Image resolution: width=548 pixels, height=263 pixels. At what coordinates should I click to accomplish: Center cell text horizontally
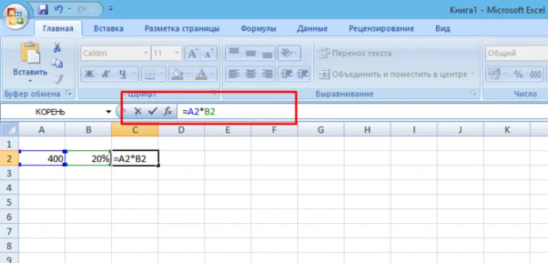(x=250, y=73)
